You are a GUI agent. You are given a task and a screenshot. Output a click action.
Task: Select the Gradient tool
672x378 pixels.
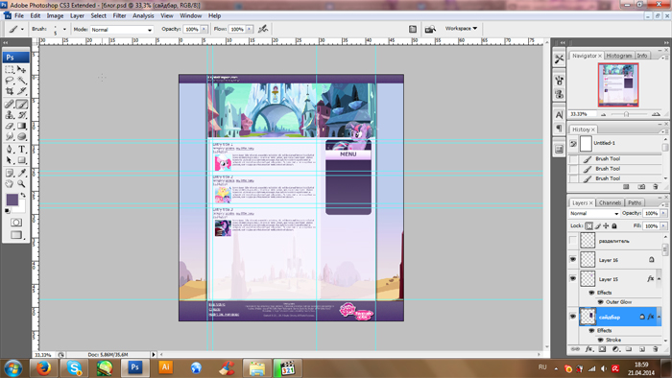tap(21, 126)
